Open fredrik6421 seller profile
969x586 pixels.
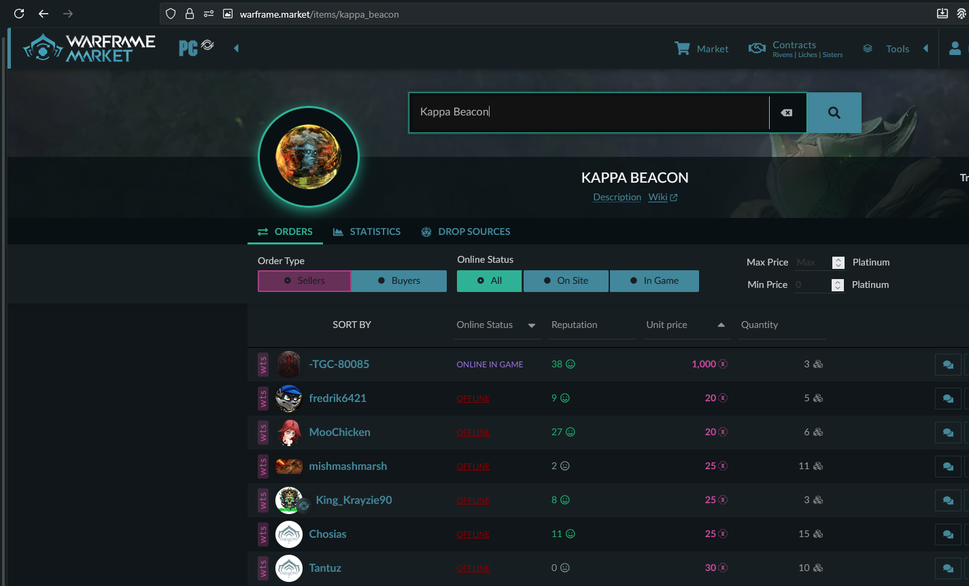click(x=338, y=398)
